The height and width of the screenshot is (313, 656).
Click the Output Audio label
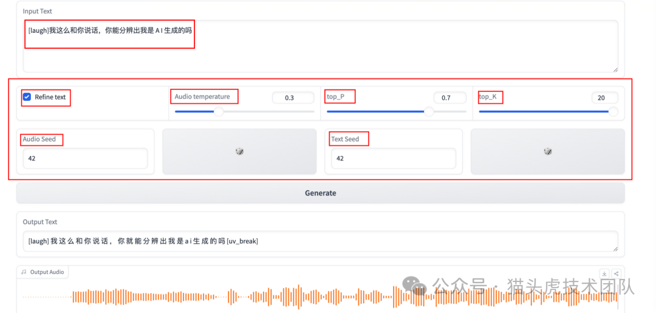point(43,272)
